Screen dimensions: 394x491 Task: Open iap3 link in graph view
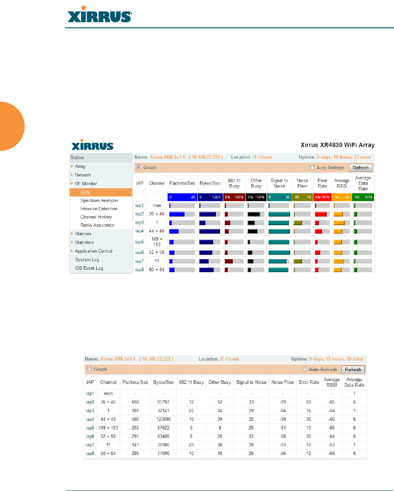coord(139,222)
